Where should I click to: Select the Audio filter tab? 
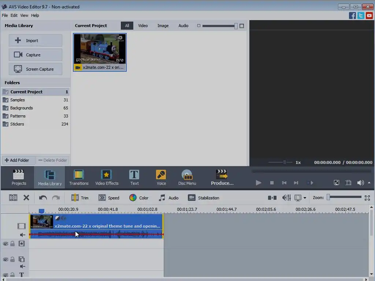[x=183, y=26]
